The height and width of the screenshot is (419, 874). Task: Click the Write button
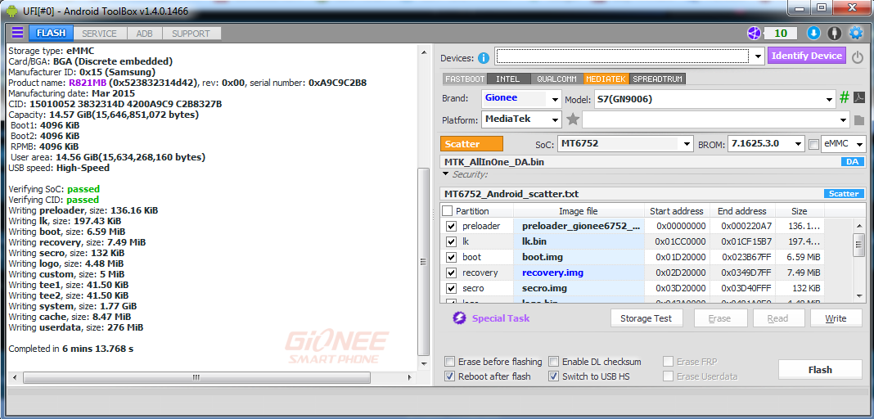click(836, 318)
